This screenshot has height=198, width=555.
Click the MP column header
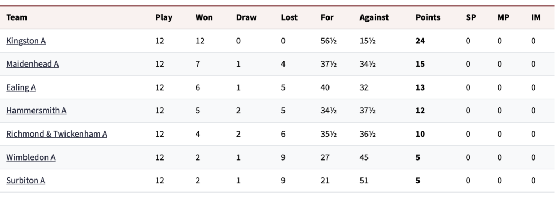[x=504, y=17]
